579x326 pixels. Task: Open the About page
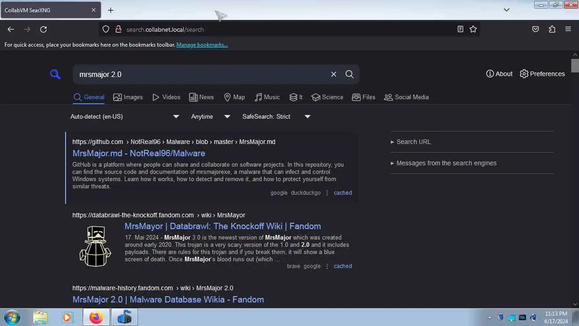click(499, 74)
